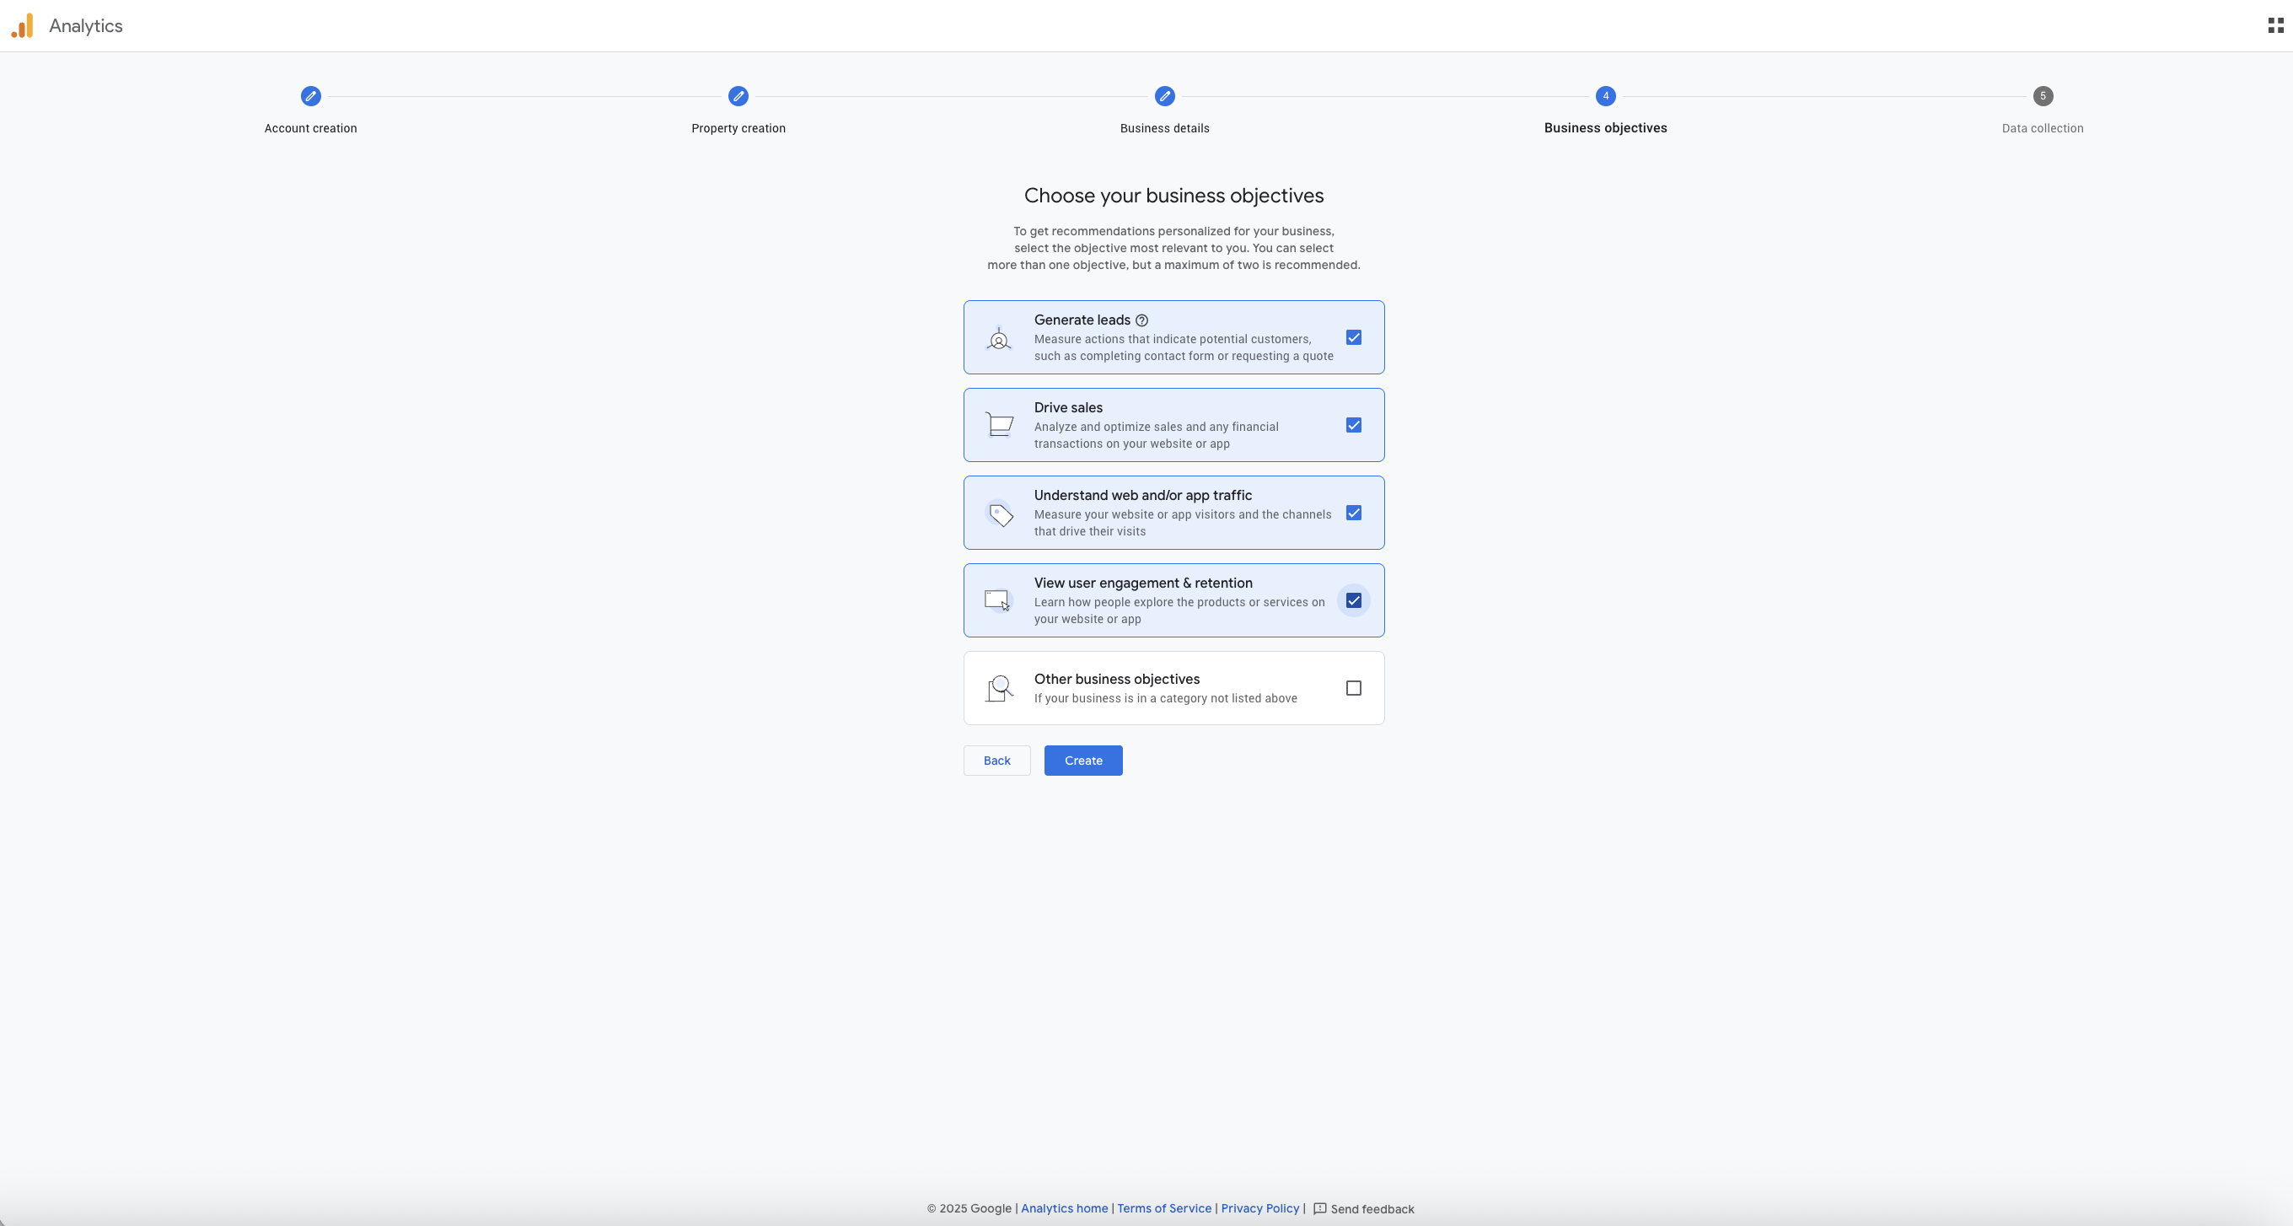This screenshot has width=2293, height=1226.
Task: Click the Send feedback icon in footer
Action: [x=1320, y=1208]
